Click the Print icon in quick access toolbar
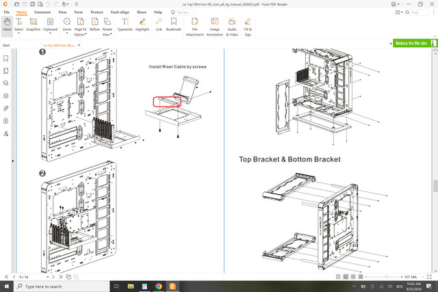The width and height of the screenshot is (438, 292). [33, 4]
